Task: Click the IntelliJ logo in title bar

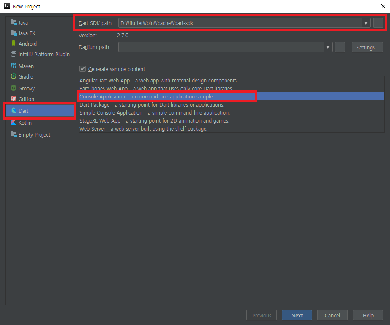Action: 7,6
